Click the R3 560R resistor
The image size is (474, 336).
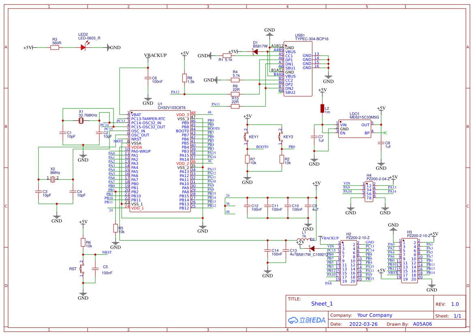click(x=55, y=47)
